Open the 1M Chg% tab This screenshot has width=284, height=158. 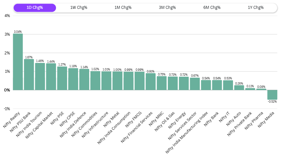(123, 8)
